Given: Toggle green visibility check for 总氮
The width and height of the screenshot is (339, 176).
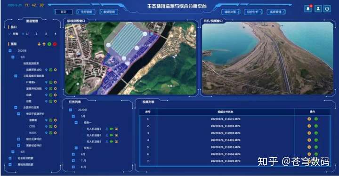Looking at the screenshot, I should [51, 101].
